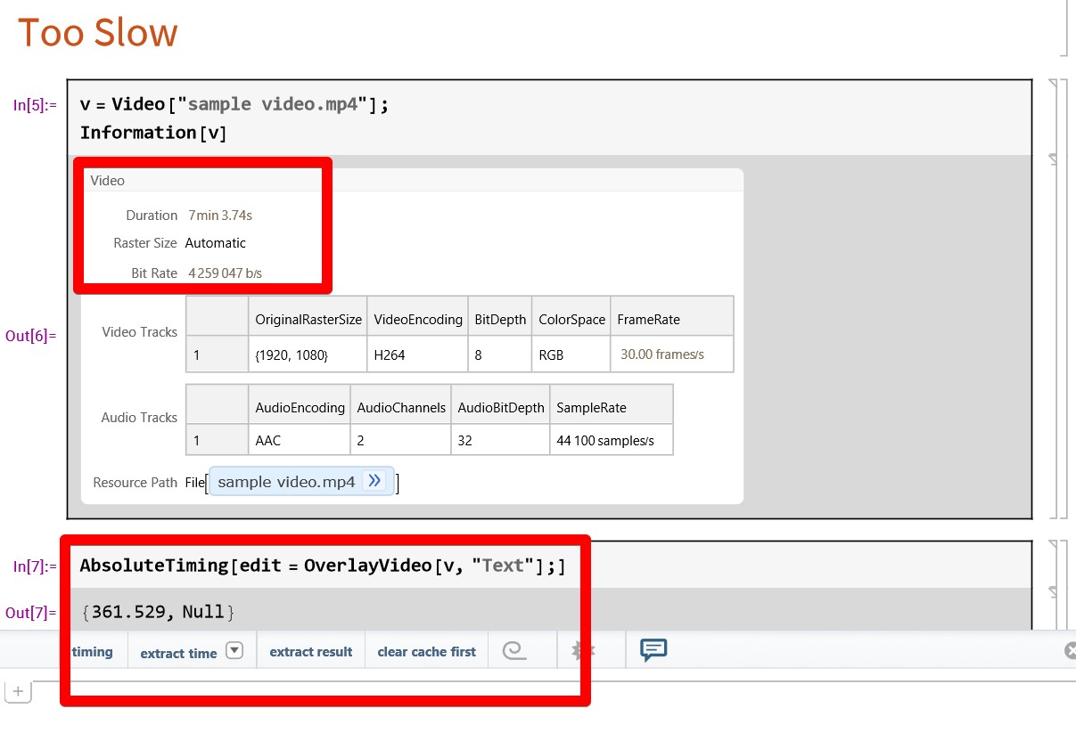Click the Bit Rate value '4 259 047 b/s'
This screenshot has width=1076, height=733.
225,273
